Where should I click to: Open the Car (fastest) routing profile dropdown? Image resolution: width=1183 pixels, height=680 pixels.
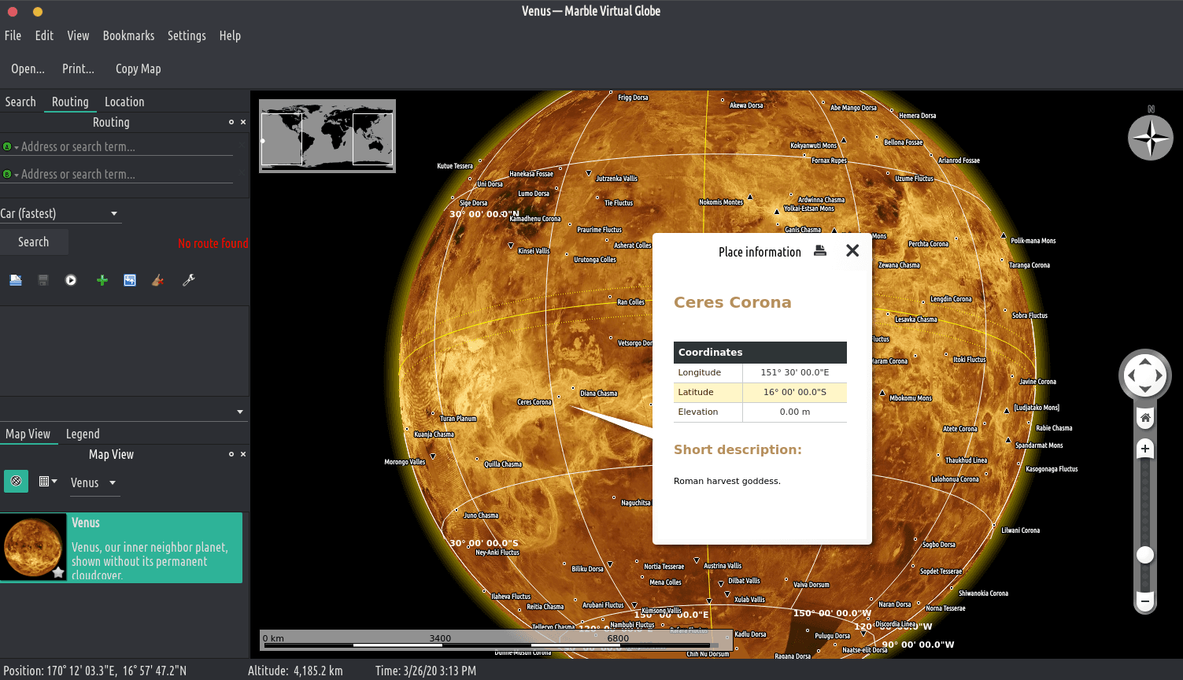point(60,213)
